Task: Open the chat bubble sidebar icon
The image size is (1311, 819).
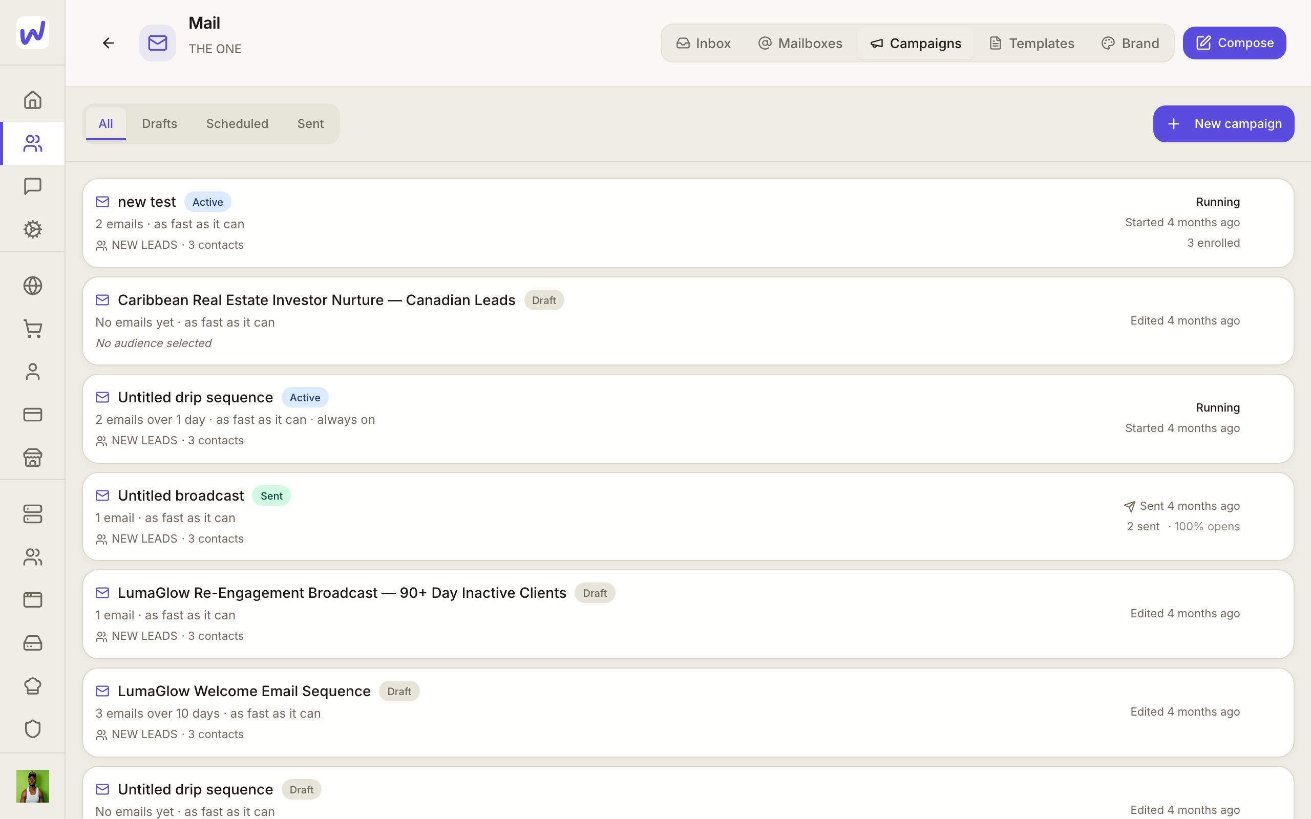Action: point(32,186)
